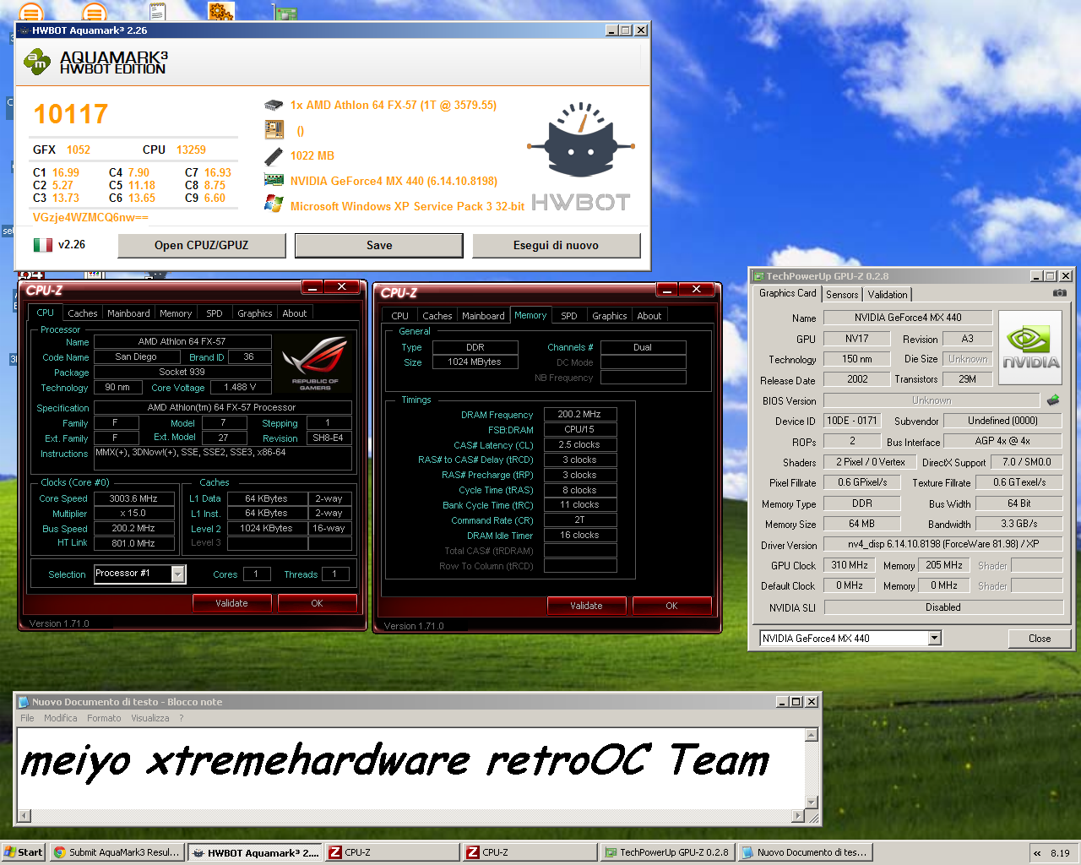Viewport: 1081px width, 865px height.
Task: Open the File menu in Blocco note
Action: pyautogui.click(x=28, y=718)
